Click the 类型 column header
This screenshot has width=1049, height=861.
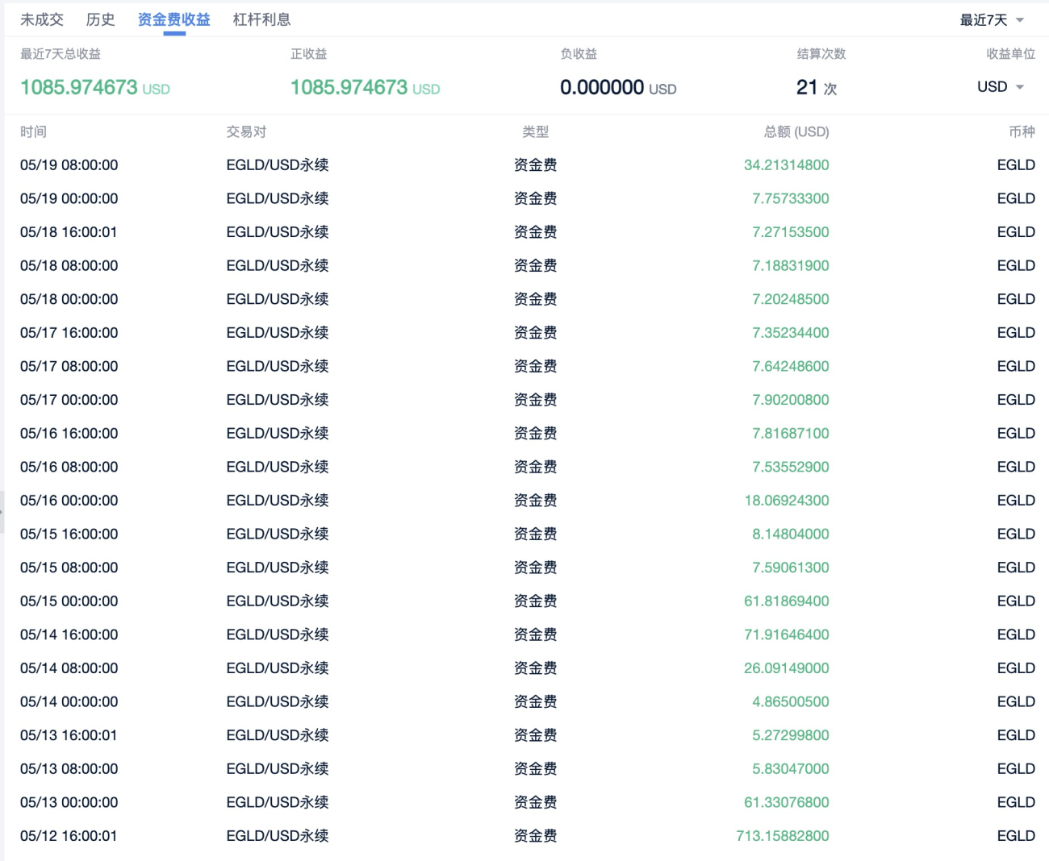click(x=535, y=131)
